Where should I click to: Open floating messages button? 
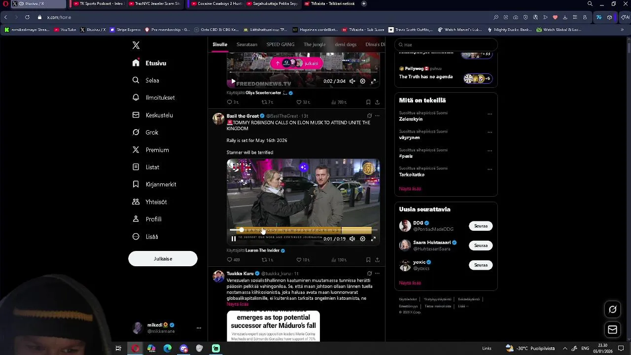click(x=613, y=329)
